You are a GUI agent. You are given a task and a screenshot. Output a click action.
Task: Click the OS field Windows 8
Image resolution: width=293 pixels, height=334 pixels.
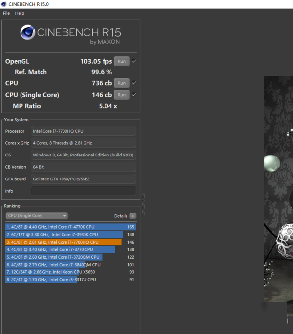click(84, 155)
